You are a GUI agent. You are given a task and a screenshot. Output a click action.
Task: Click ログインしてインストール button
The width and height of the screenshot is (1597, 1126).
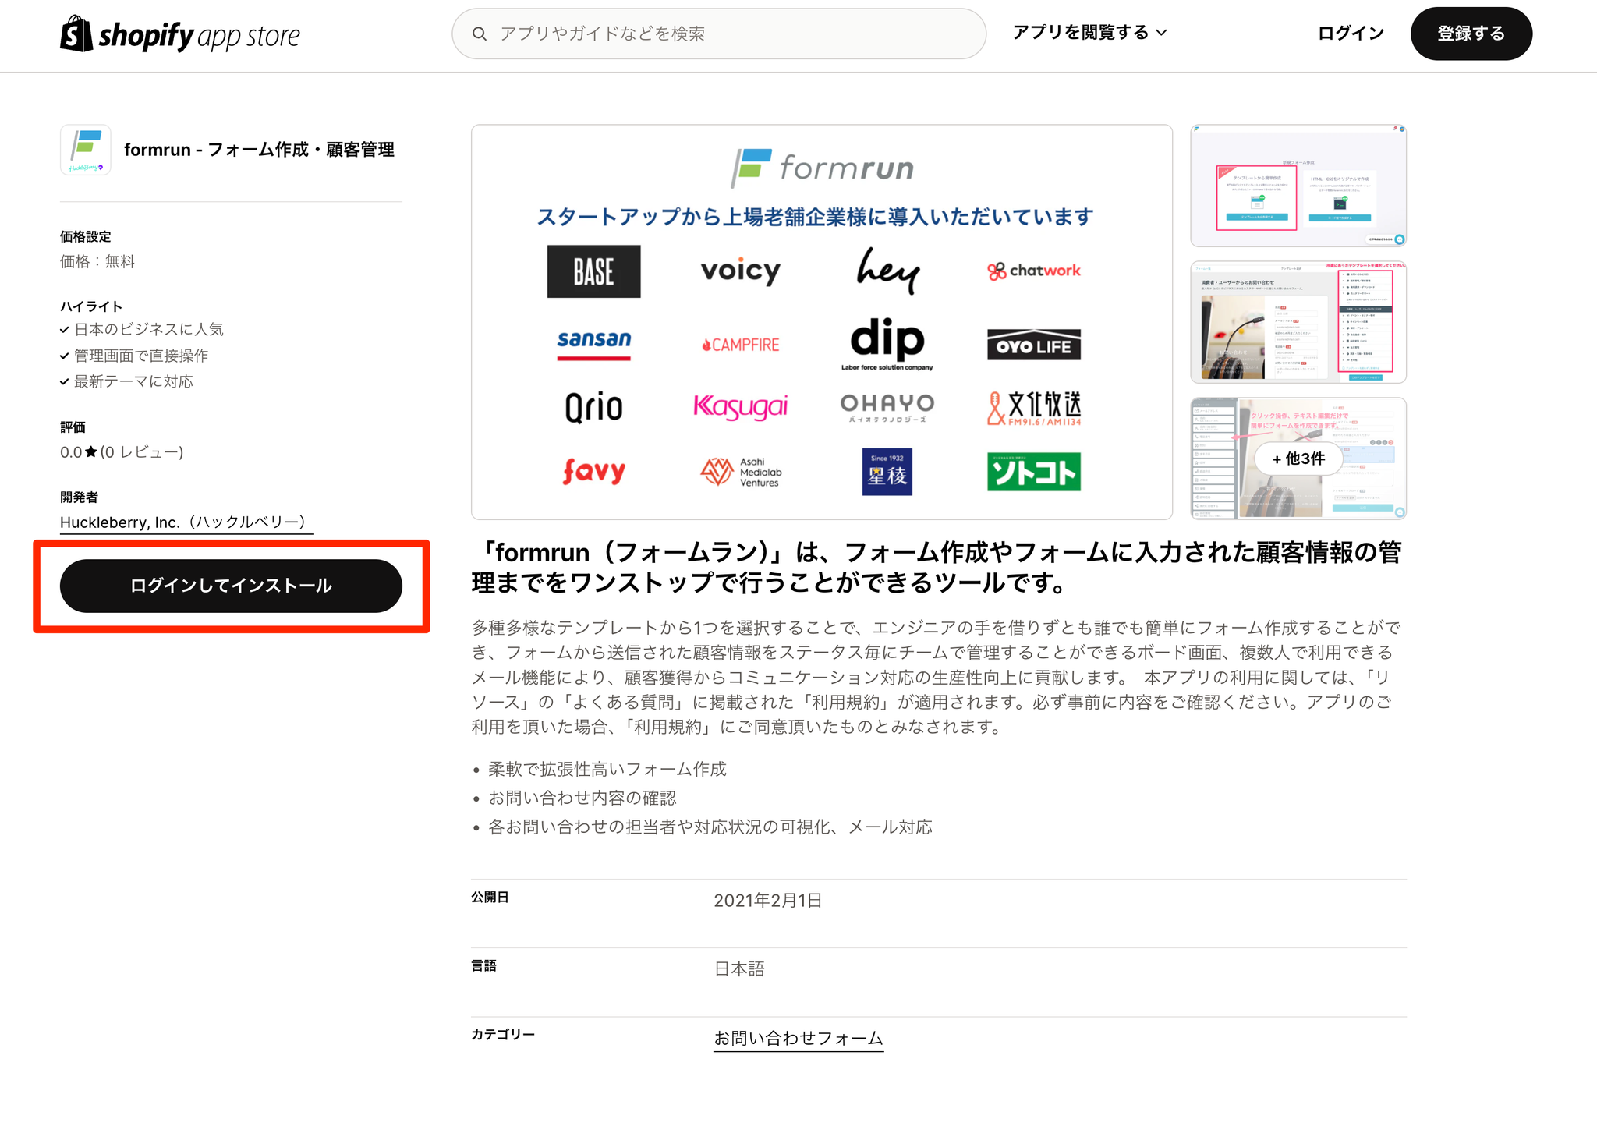coord(231,586)
